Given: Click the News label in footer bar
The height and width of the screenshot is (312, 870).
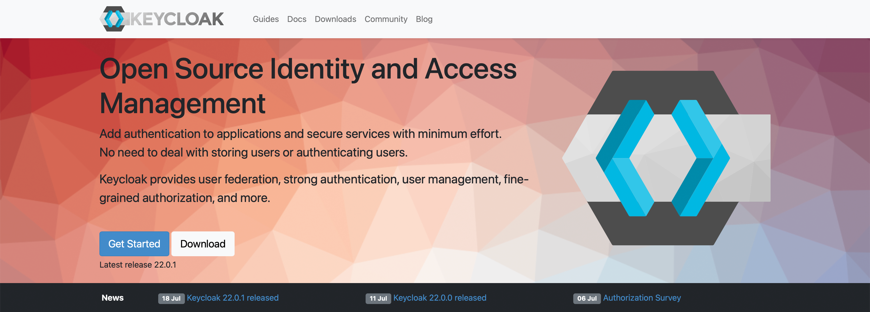Looking at the screenshot, I should click(x=112, y=298).
